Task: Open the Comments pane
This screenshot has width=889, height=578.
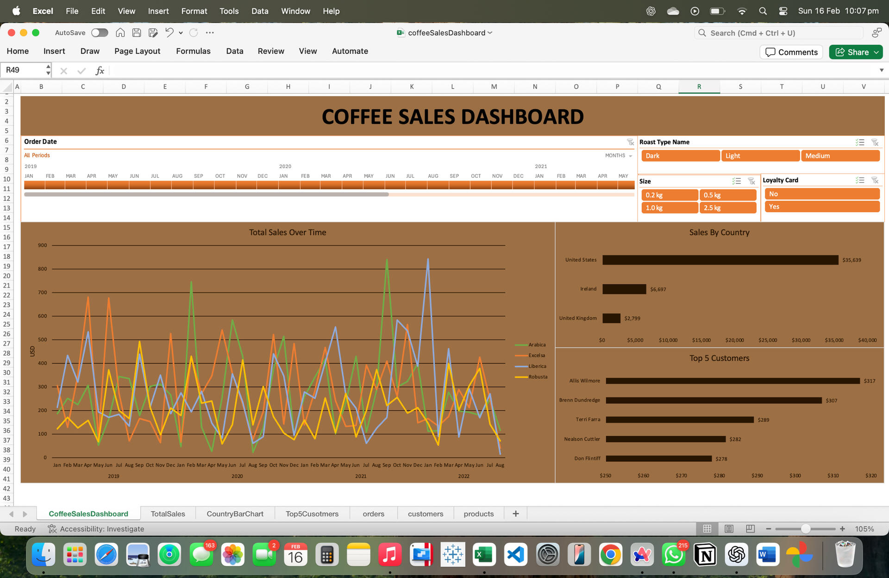Action: click(791, 52)
